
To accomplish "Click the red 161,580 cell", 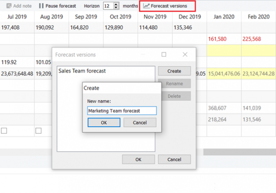I will click(219, 39).
